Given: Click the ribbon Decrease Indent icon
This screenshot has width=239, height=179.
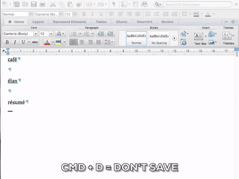Looking at the screenshot, I should [101, 34].
